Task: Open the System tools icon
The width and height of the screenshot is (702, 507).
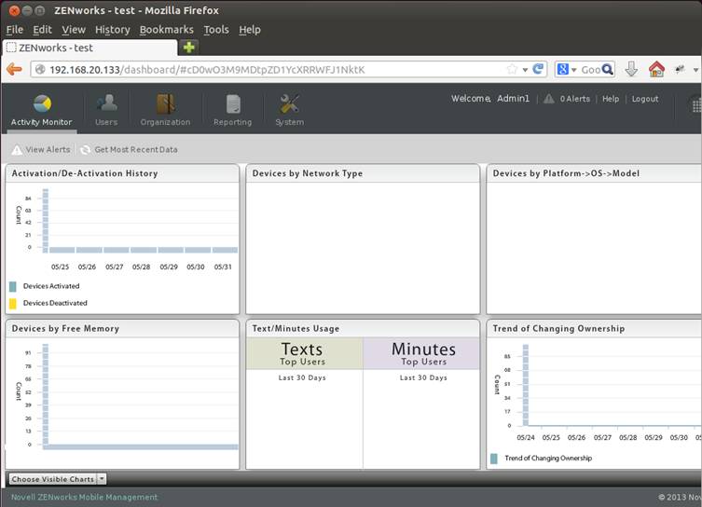Action: (x=289, y=103)
